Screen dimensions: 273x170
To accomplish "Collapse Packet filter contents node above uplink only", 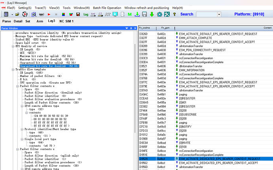I will (17, 149).
